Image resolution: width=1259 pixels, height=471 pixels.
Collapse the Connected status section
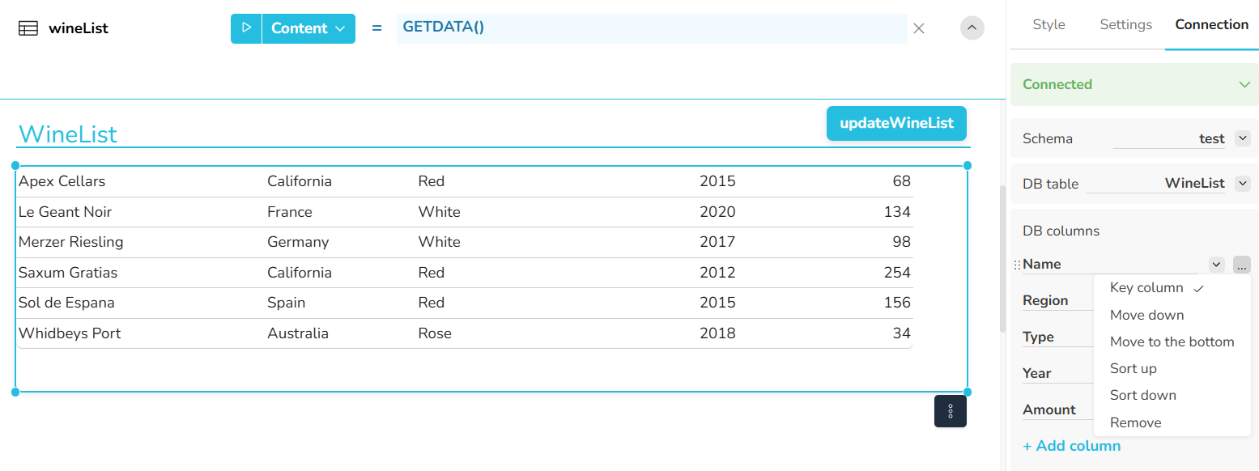point(1244,84)
